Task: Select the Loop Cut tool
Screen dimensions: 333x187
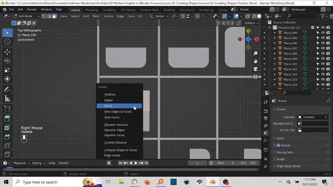Action: [x=7, y=145]
